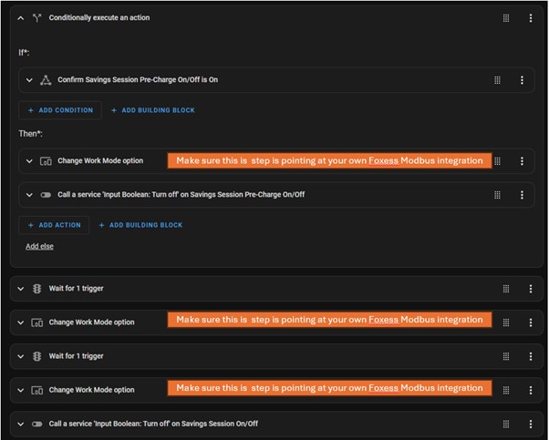The width and height of the screenshot is (549, 440).
Task: Click the Add Action button
Action: tap(54, 225)
